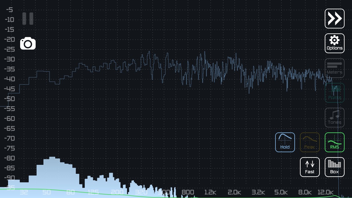Select the -60 dB axis label
The image size is (352, 198).
point(9,118)
